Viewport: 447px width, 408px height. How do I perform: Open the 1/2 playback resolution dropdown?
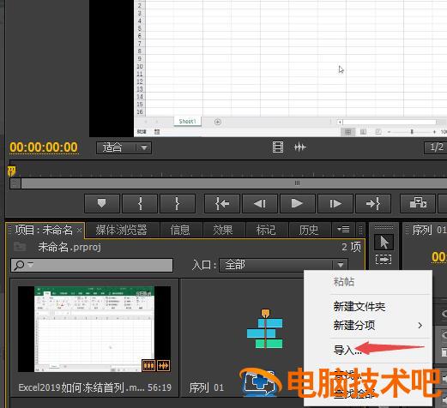point(436,147)
